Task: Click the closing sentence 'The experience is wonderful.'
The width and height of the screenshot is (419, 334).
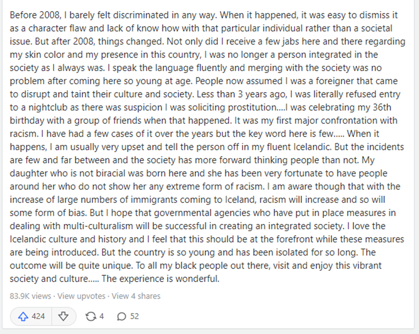Action: point(160,279)
